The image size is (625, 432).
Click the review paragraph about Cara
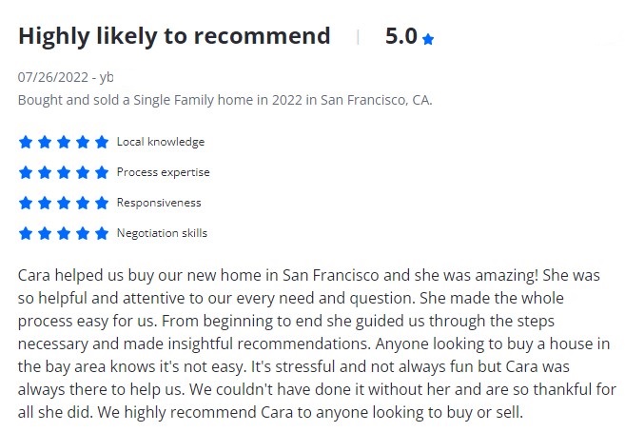click(x=309, y=344)
